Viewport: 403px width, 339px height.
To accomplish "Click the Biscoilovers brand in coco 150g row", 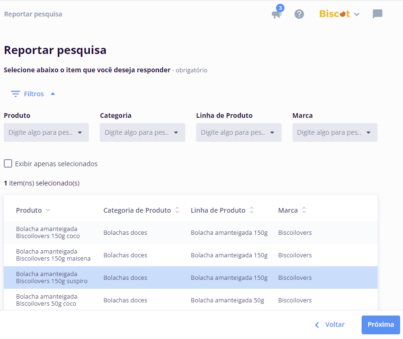I will [x=295, y=232].
